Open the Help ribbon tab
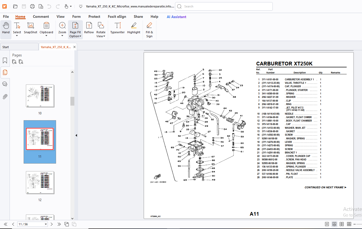The height and width of the screenshot is (229, 362). tap(154, 16)
